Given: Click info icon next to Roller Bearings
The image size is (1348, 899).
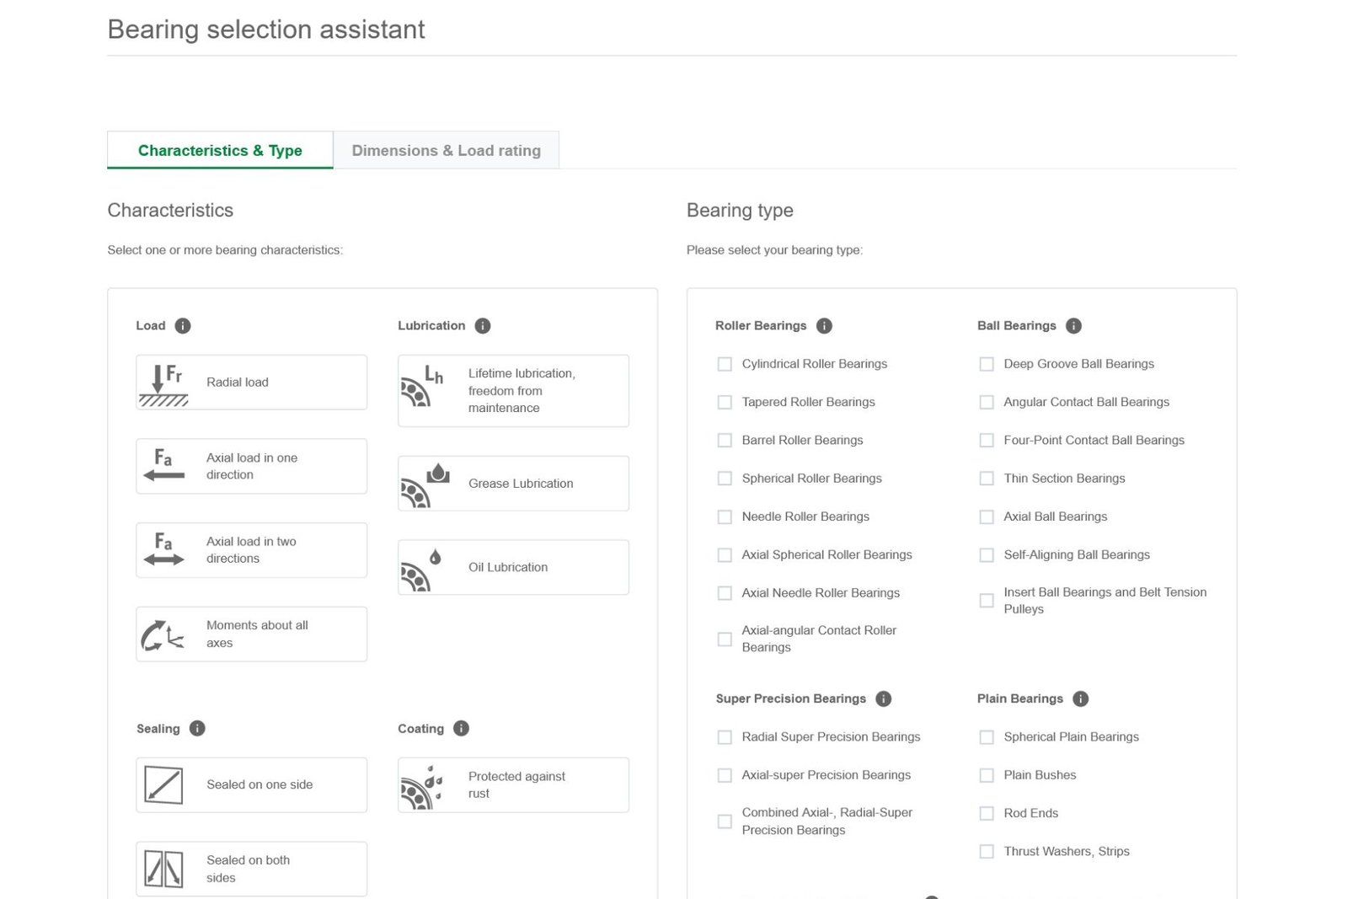Looking at the screenshot, I should [824, 326].
